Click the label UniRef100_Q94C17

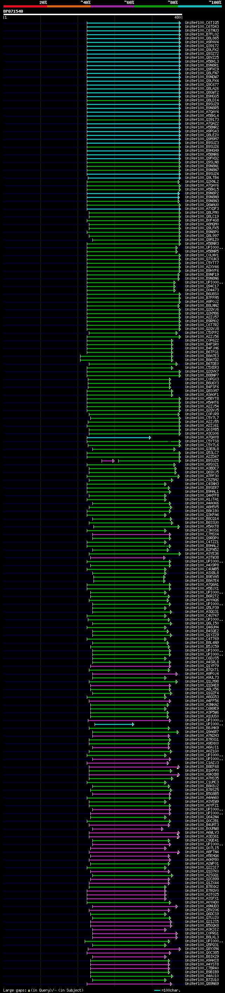coord(202,286)
